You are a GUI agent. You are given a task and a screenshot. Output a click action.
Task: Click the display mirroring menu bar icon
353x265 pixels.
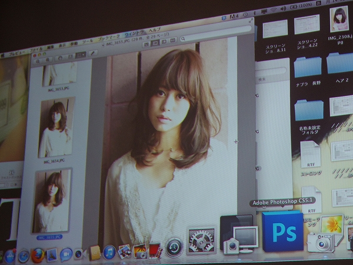click(264, 11)
